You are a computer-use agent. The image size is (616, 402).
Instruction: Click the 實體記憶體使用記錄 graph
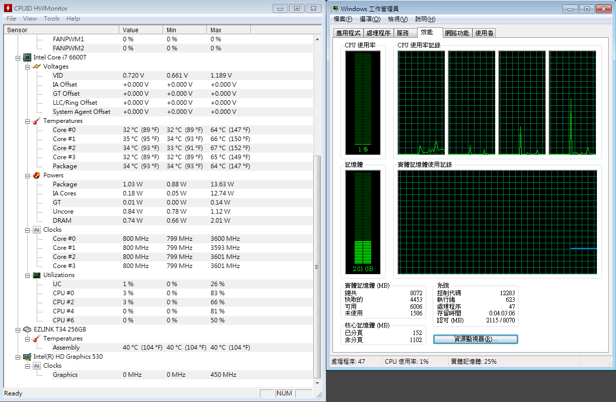point(497,222)
